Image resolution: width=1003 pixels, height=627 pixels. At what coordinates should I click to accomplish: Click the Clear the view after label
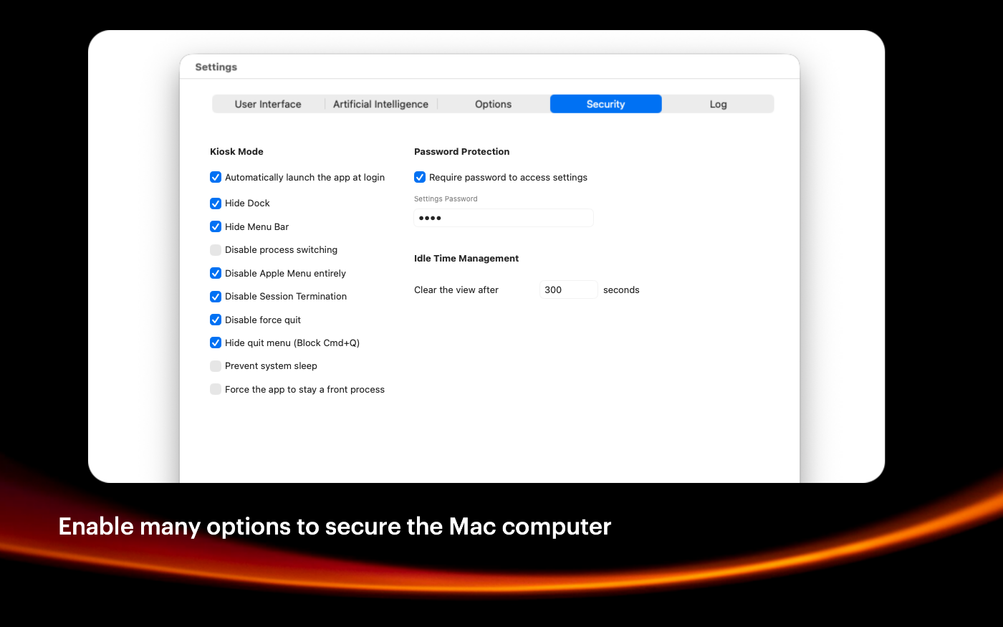[456, 289]
